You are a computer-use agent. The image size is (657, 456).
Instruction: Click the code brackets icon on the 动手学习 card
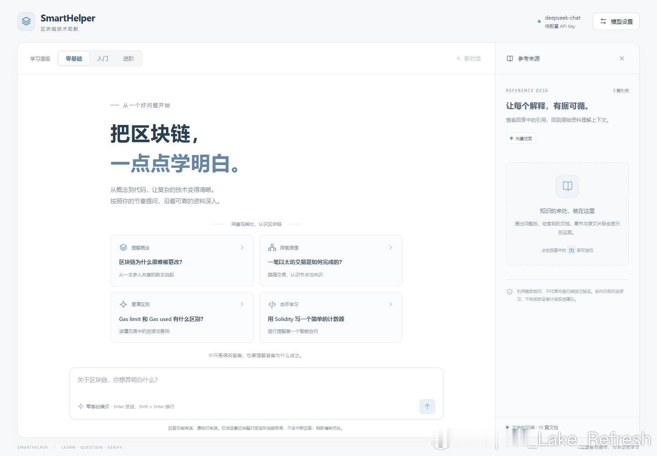coord(272,304)
